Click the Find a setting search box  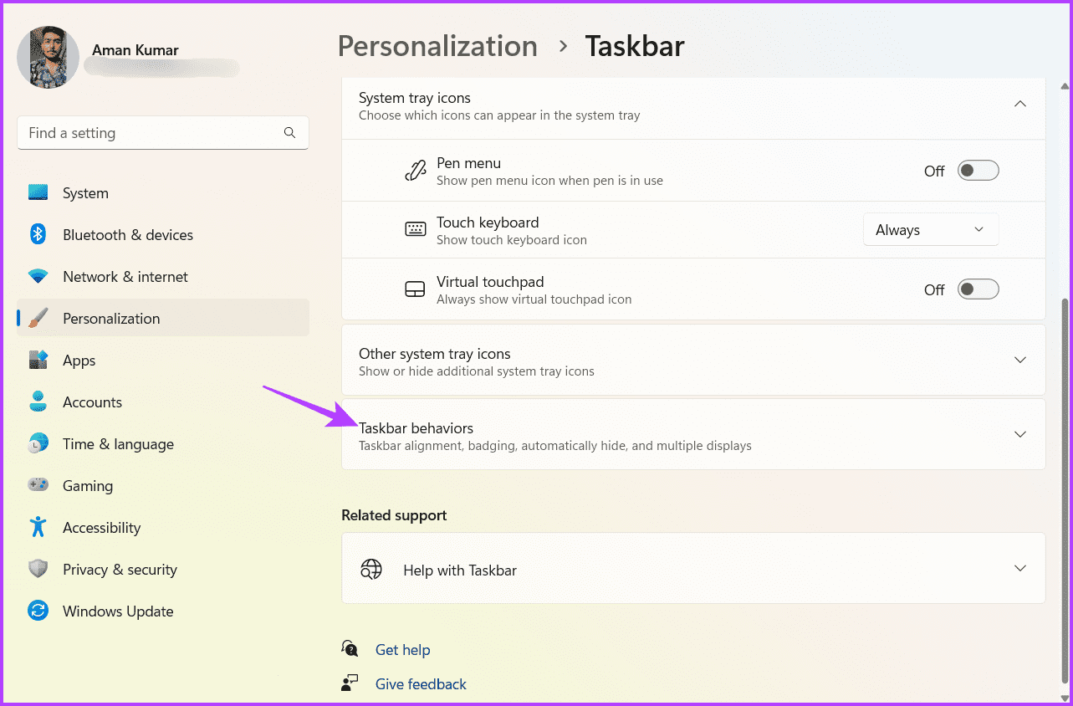(x=163, y=133)
